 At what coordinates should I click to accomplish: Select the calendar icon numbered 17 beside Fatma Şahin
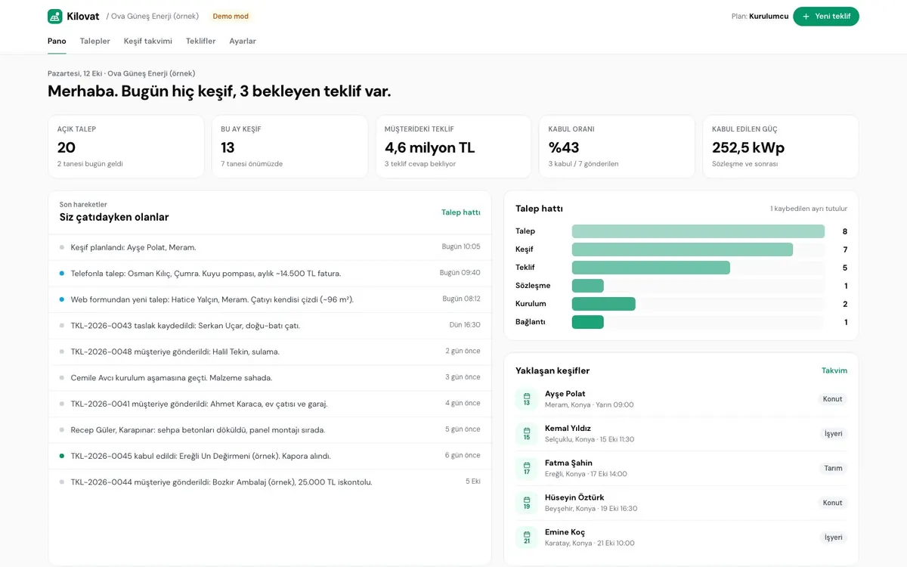click(527, 469)
